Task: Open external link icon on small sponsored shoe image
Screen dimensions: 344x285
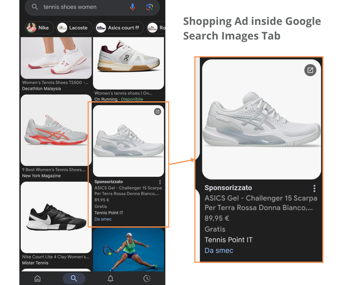Action: [158, 112]
